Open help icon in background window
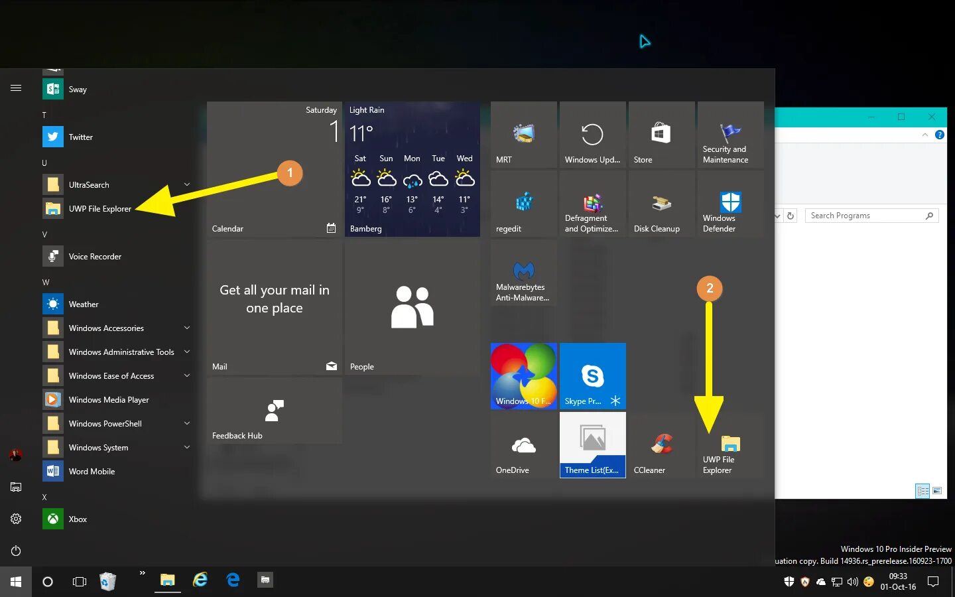 pos(939,135)
